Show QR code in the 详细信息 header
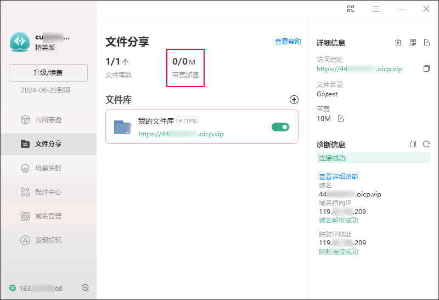The width and height of the screenshot is (439, 300). coord(413,42)
